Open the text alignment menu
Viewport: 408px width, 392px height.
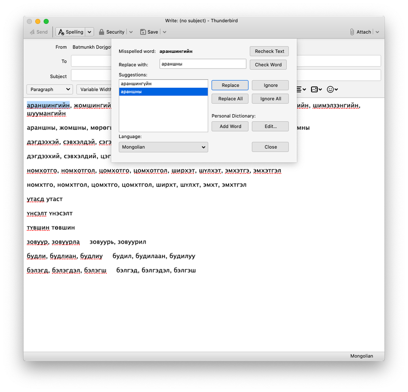point(301,89)
